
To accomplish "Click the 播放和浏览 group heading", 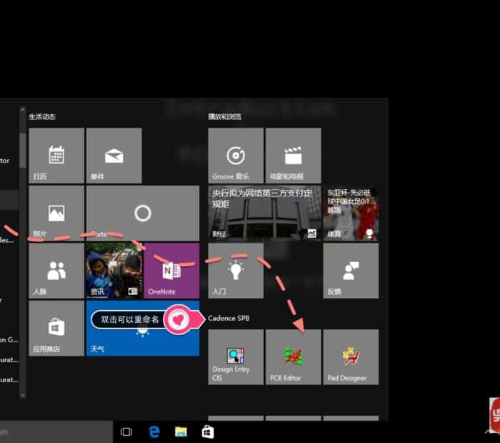I will [225, 116].
